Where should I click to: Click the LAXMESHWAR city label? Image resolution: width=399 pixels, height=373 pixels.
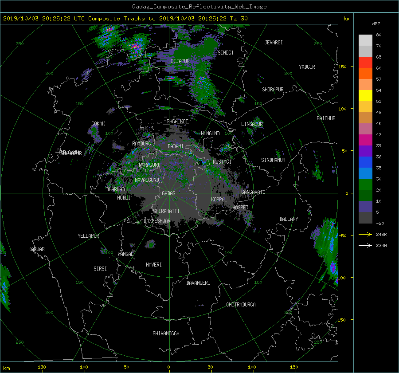pyautogui.click(x=157, y=221)
